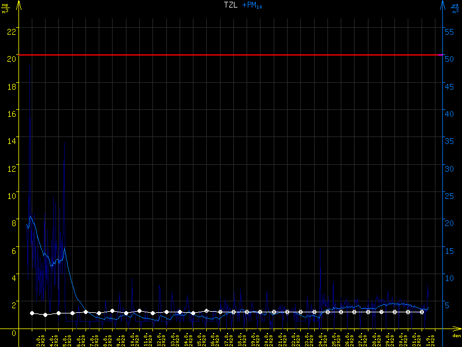Click the last white data point
Viewport: 462px width, 347px height.
coord(422,312)
